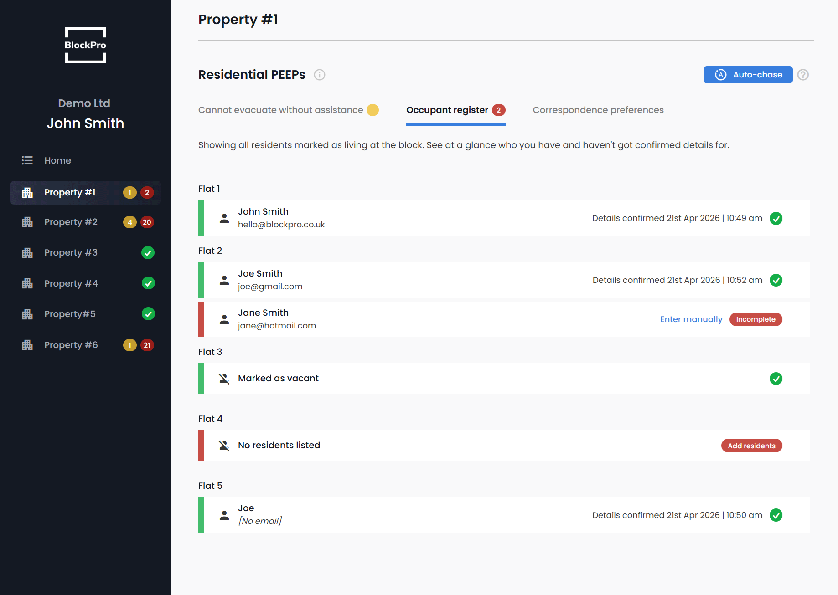Open the yellow count badge on Property #2

point(129,222)
